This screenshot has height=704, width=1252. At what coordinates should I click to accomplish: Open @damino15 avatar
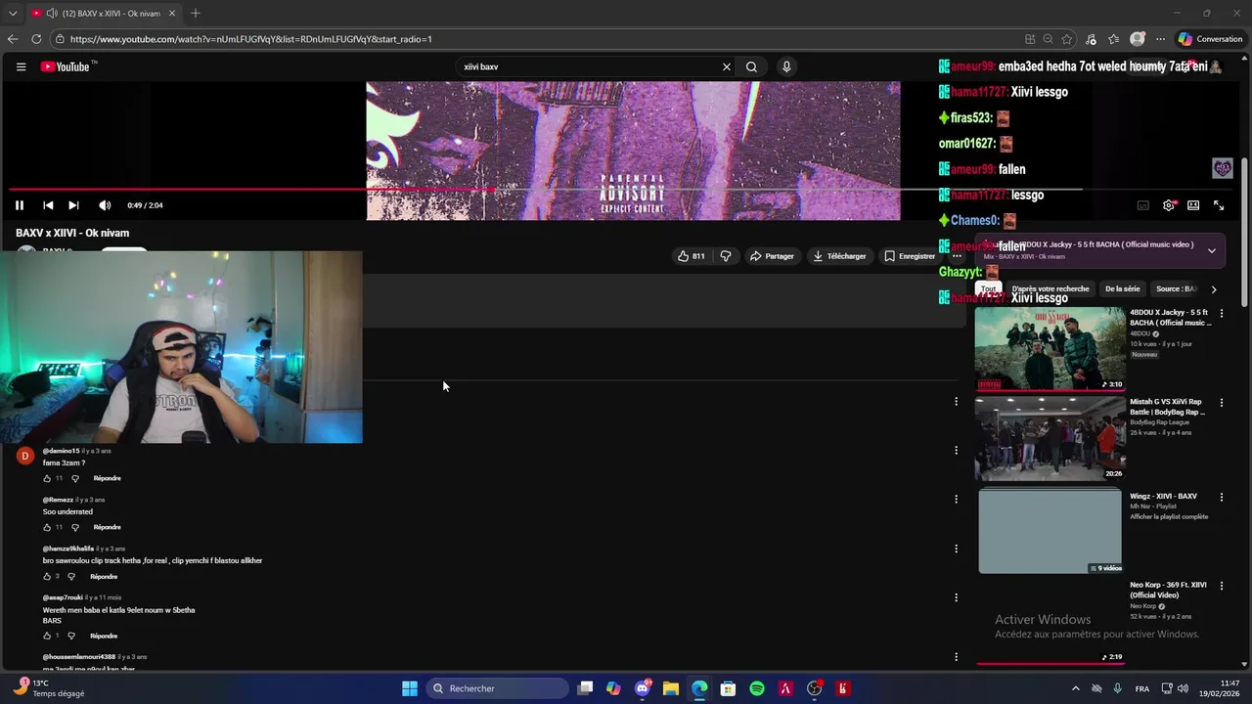pos(25,456)
